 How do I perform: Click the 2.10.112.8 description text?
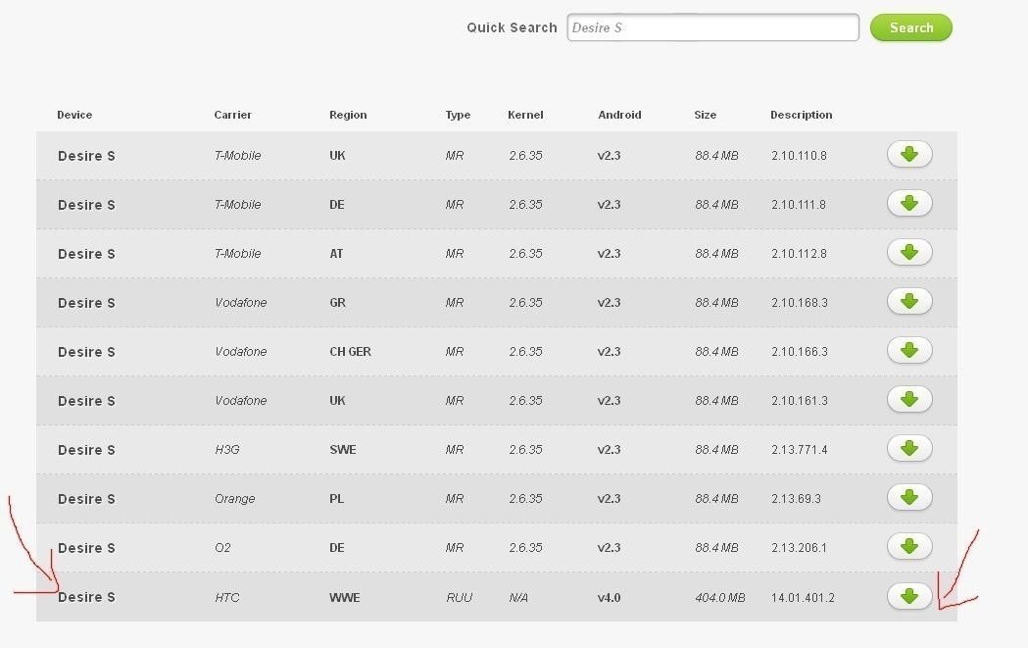[x=800, y=254]
